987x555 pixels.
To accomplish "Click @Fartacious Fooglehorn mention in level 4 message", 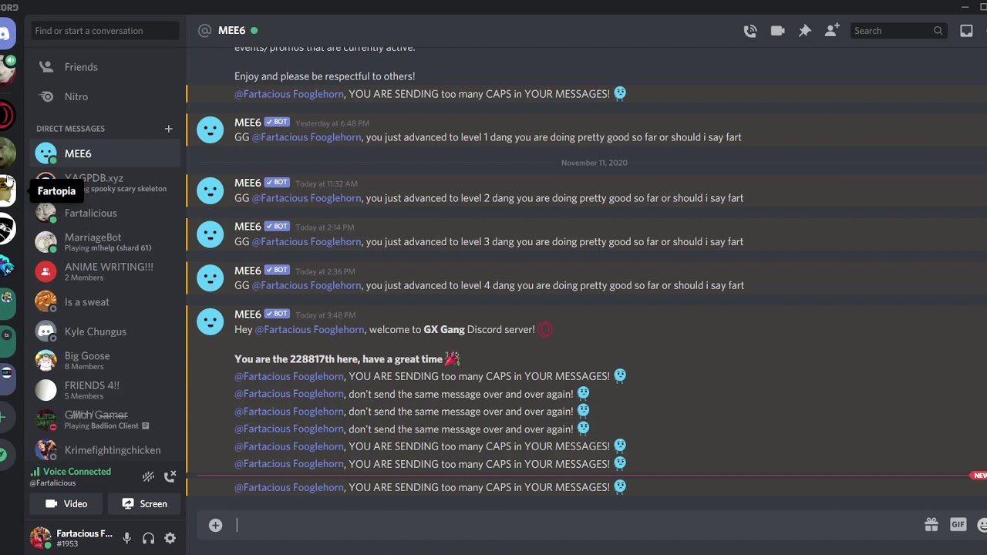I will 307,285.
